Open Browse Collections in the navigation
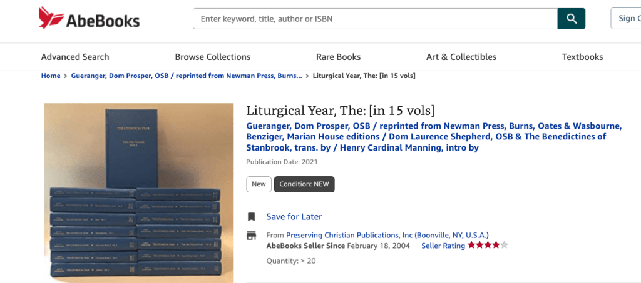Screen dimensions: 641x283 (x=212, y=57)
